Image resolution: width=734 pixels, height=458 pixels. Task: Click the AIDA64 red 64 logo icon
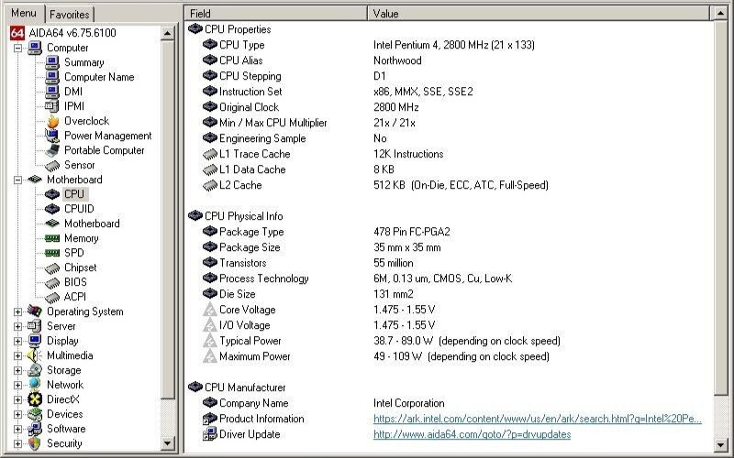click(17, 33)
